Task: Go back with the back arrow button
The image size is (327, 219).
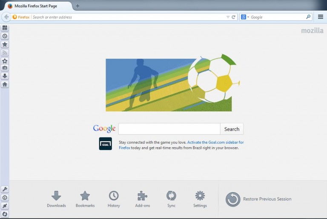Action: tap(6, 17)
